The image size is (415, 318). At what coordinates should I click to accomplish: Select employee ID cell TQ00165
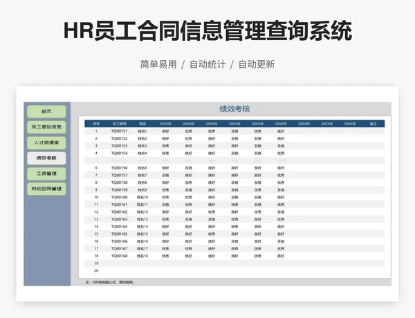tap(120, 234)
